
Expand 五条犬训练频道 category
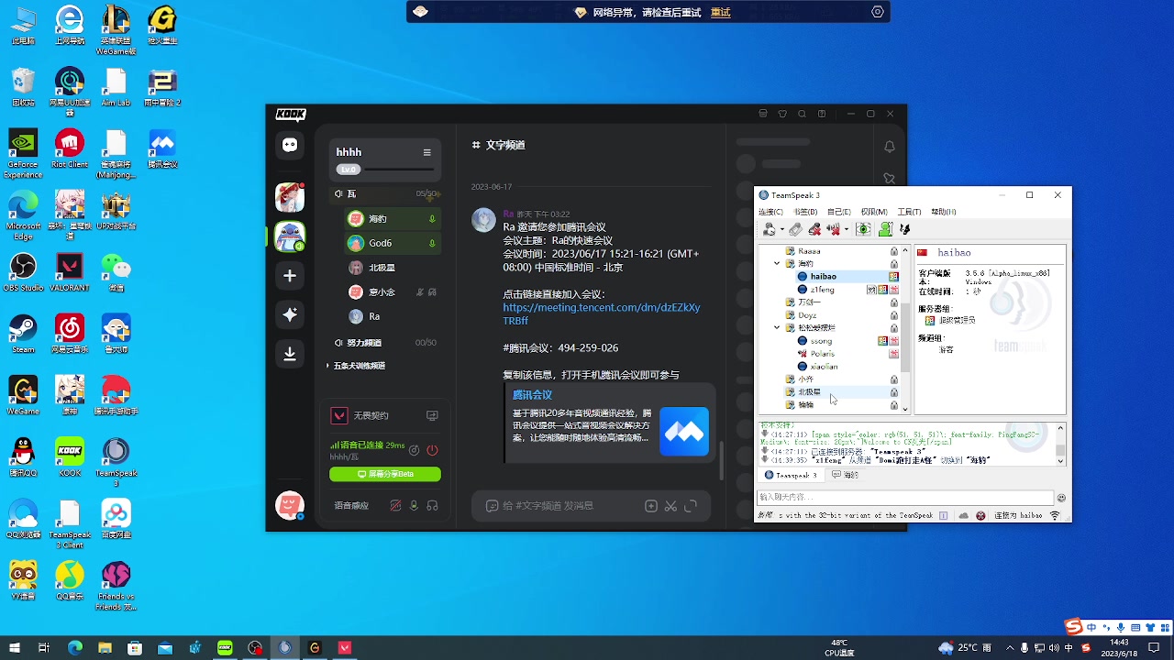tap(356, 366)
